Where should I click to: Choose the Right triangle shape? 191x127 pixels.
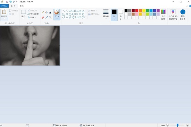(x=64, y=14)
